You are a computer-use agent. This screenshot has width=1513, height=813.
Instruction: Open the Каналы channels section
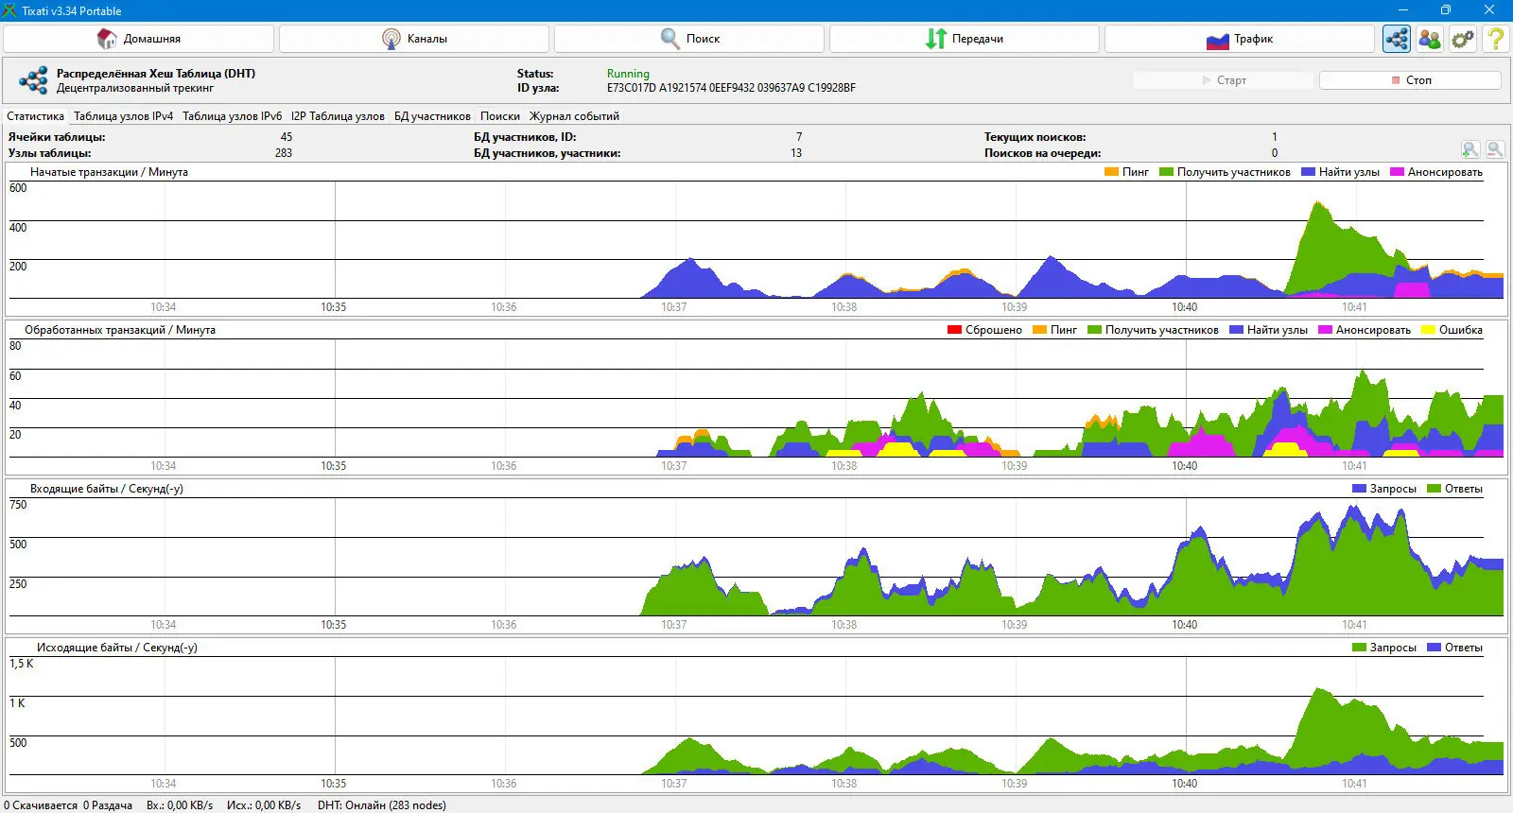pyautogui.click(x=414, y=39)
